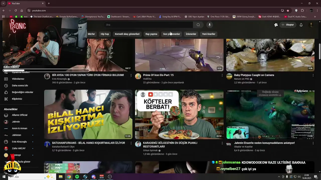Open Orkun Işıtmak channel avatar

[x=138, y=144]
